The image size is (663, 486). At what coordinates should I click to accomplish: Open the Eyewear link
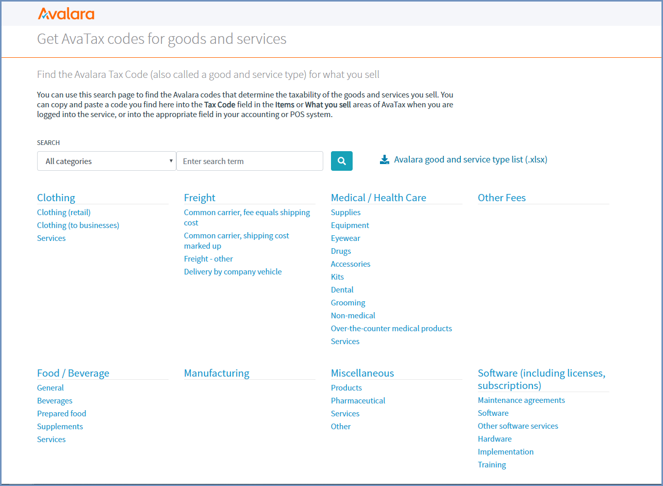pos(345,238)
